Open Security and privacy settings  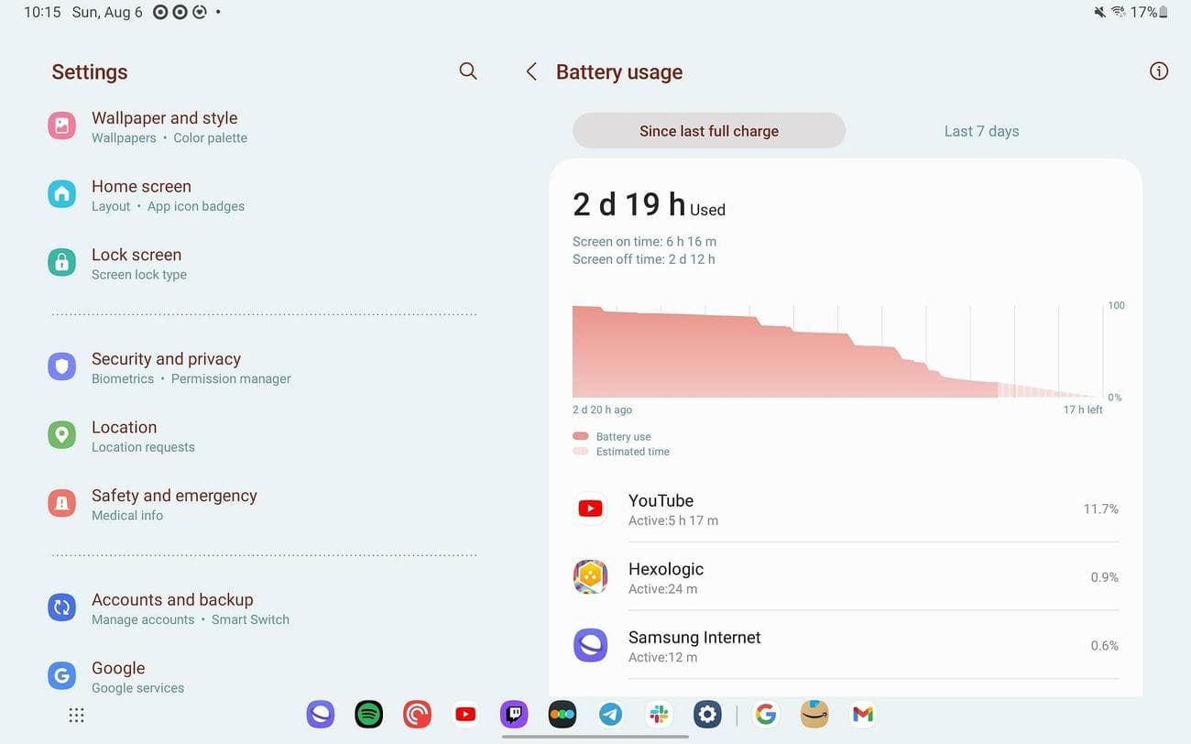166,367
